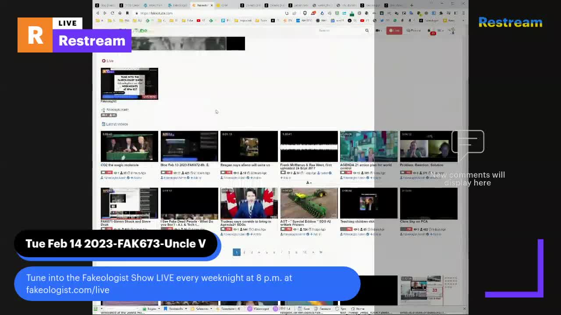Play the Frank McManus & Rae West audio
This screenshot has height=315, width=561.
coord(309,147)
